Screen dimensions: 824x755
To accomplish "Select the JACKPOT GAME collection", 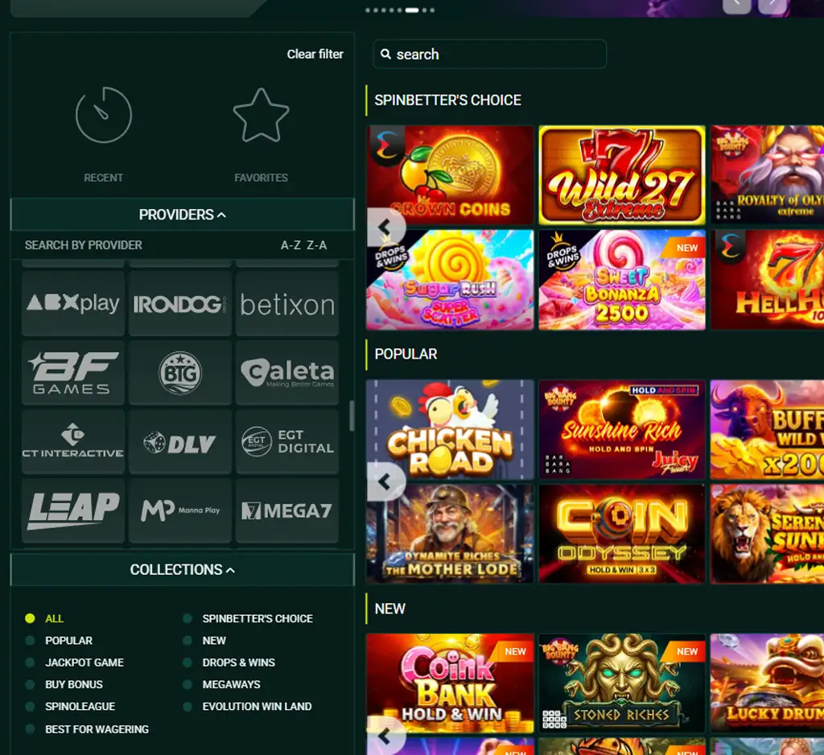I will coord(84,663).
